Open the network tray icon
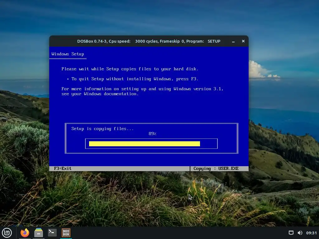Image resolution: width=319 pixels, height=239 pixels. [x=291, y=233]
